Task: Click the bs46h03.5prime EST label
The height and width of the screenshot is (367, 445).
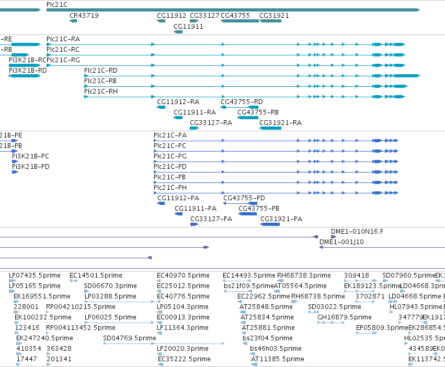Action: (x=276, y=349)
